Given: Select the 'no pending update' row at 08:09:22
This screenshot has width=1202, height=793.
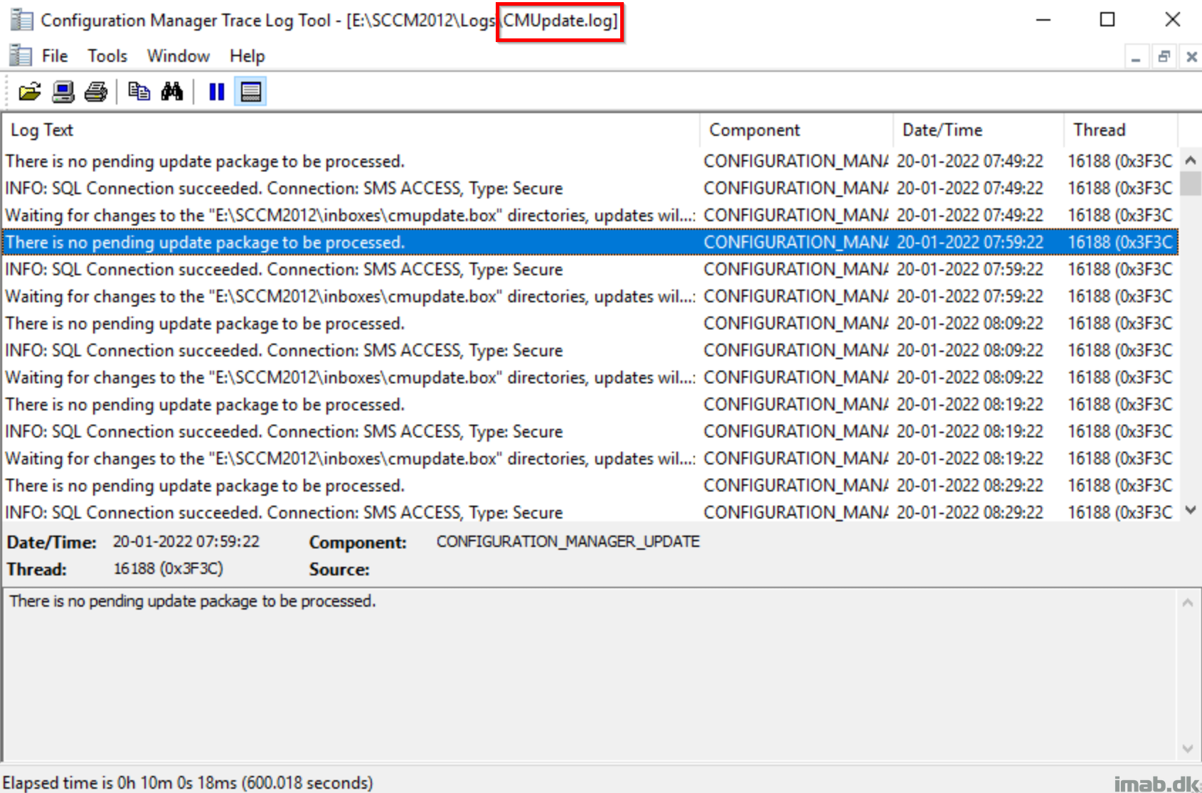Looking at the screenshot, I should [x=590, y=324].
